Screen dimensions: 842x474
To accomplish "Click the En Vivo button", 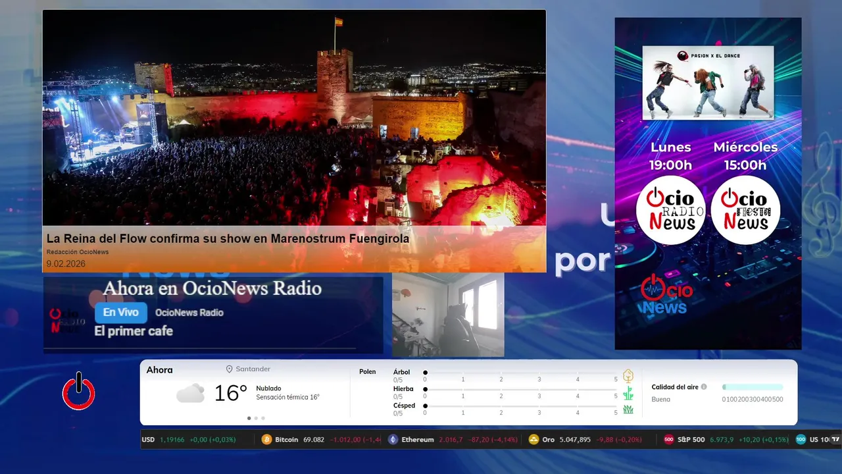I will click(x=121, y=313).
